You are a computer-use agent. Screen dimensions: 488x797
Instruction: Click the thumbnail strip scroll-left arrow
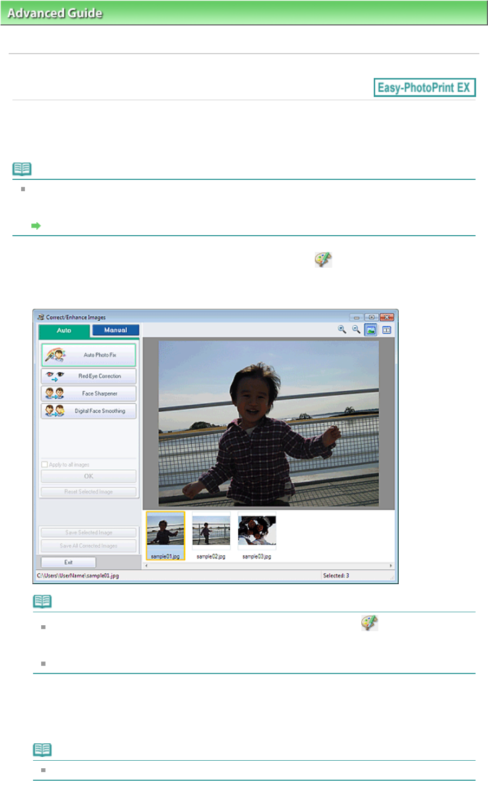pyautogui.click(x=146, y=566)
